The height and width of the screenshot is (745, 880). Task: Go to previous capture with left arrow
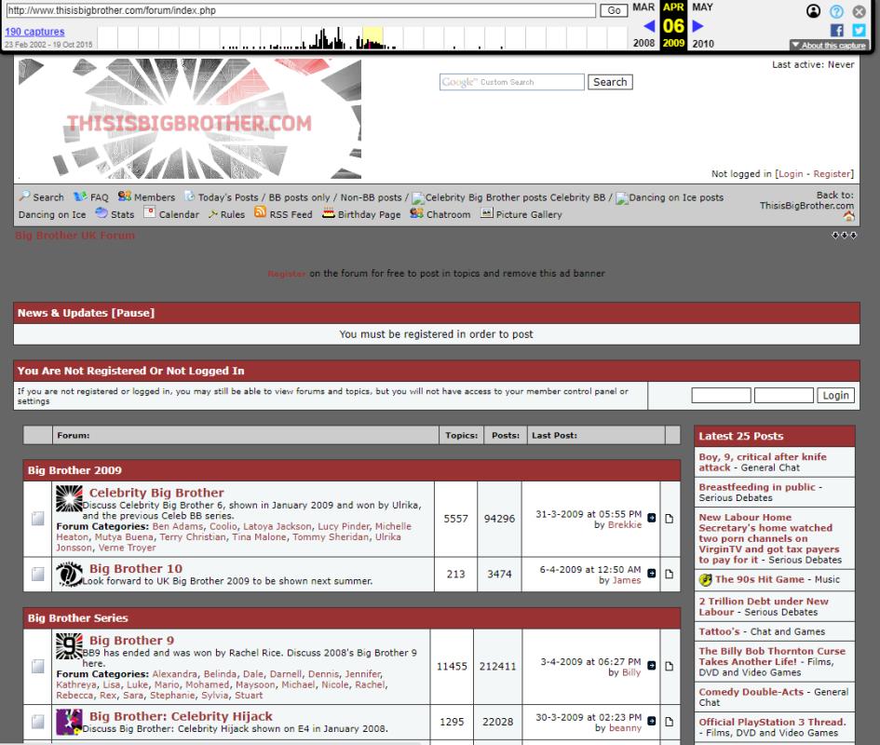pyautogui.click(x=649, y=26)
